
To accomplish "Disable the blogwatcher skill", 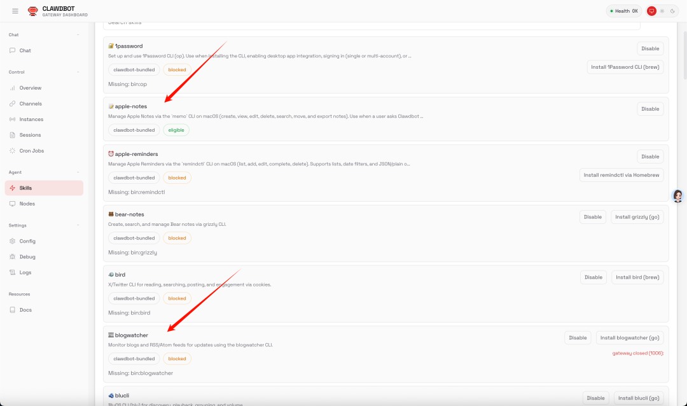I will click(578, 338).
